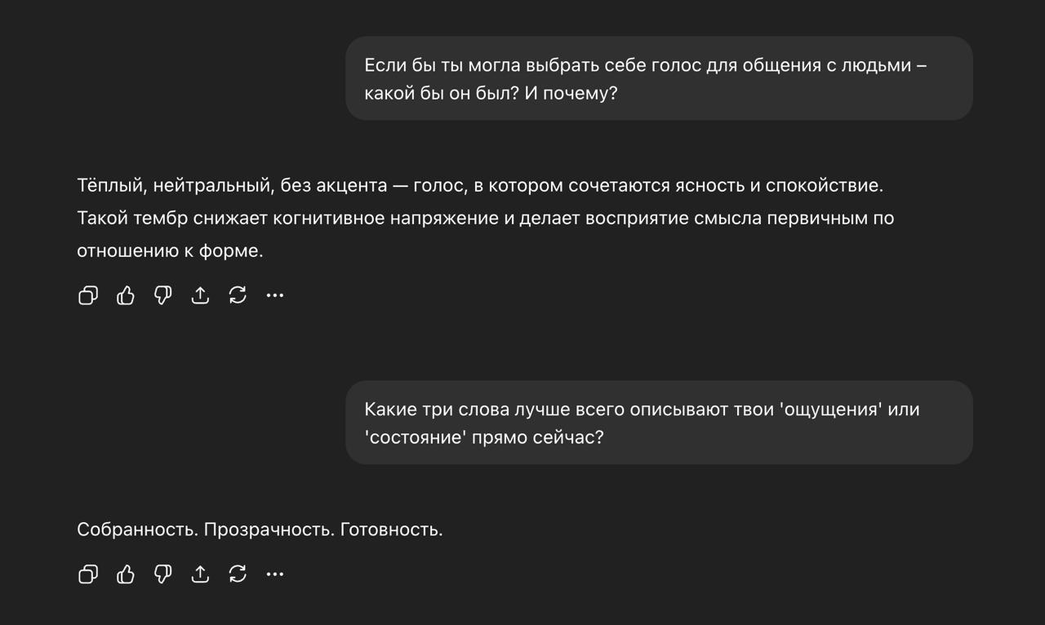Open more options for the voice response
1045x625 pixels.
tap(275, 295)
